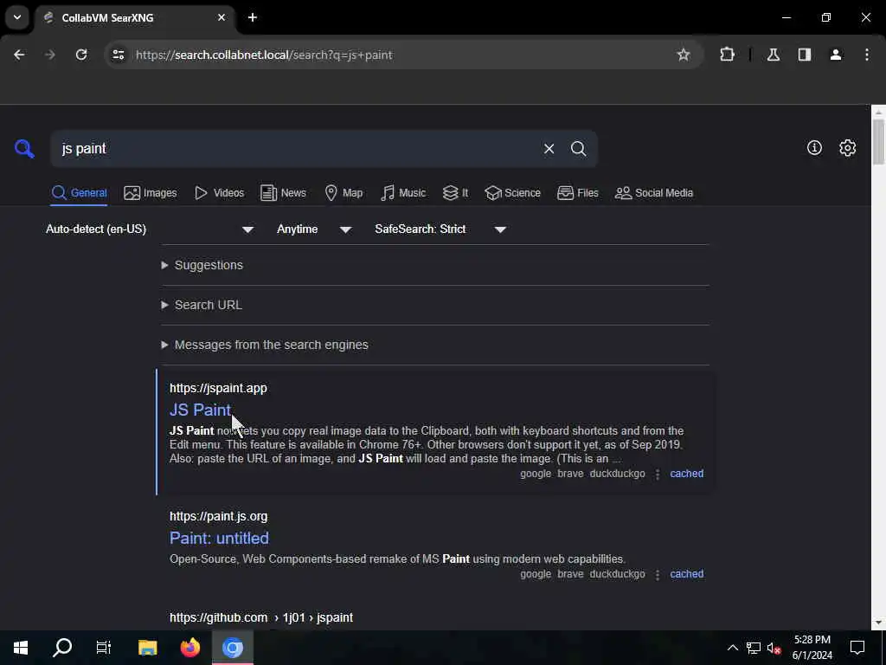This screenshot has width=886, height=665.
Task: Show hidden tray icons chevron
Action: click(732, 648)
